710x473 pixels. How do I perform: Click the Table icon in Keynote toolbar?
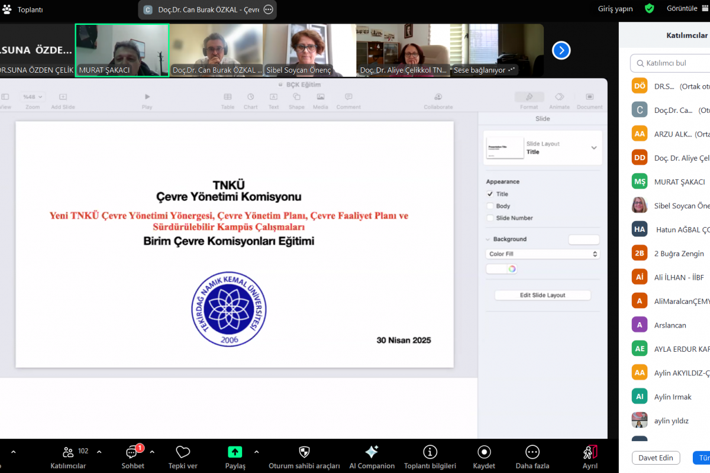point(227,97)
